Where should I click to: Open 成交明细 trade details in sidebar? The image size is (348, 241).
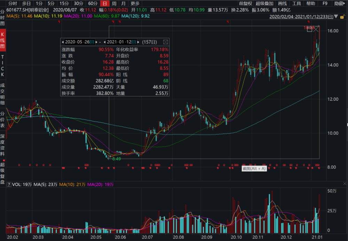pyautogui.click(x=2, y=94)
